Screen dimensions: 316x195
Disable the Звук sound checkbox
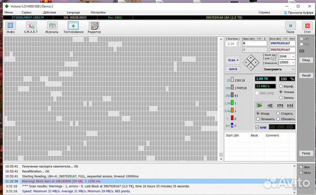coord(301,167)
